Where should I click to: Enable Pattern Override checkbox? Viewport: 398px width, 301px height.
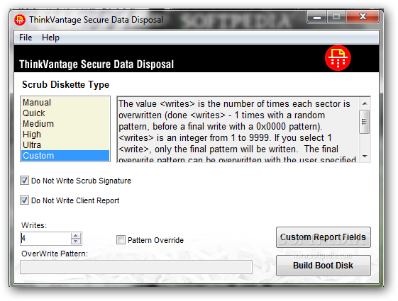[121, 239]
